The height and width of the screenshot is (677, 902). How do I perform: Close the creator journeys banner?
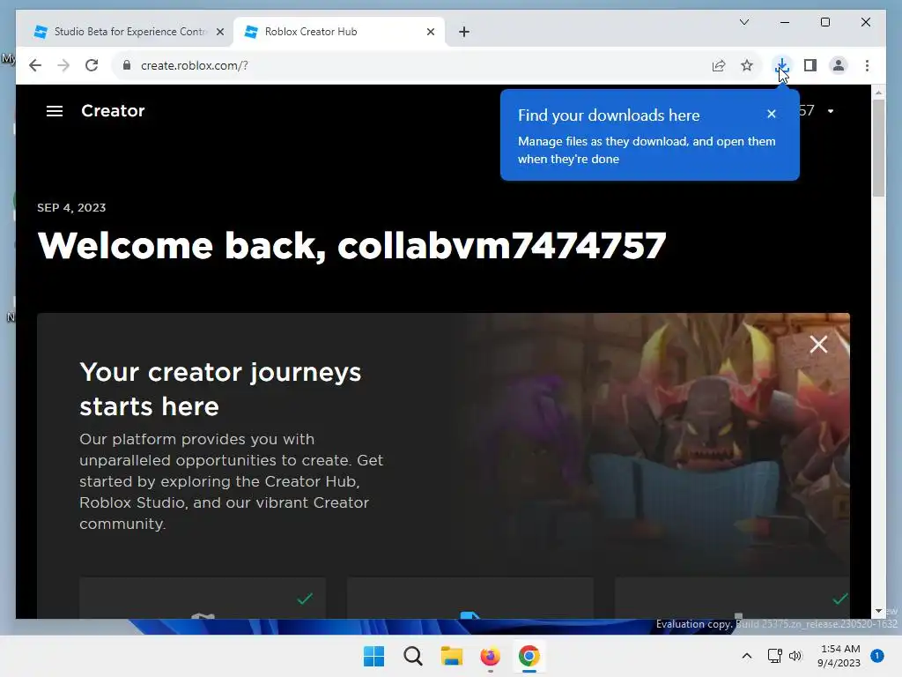tap(818, 345)
